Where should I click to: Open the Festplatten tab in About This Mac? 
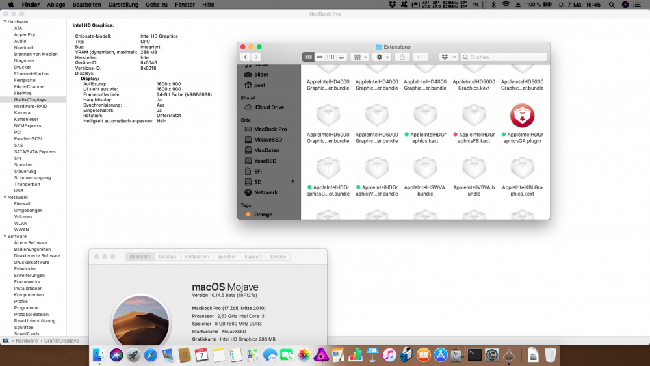[x=197, y=257]
